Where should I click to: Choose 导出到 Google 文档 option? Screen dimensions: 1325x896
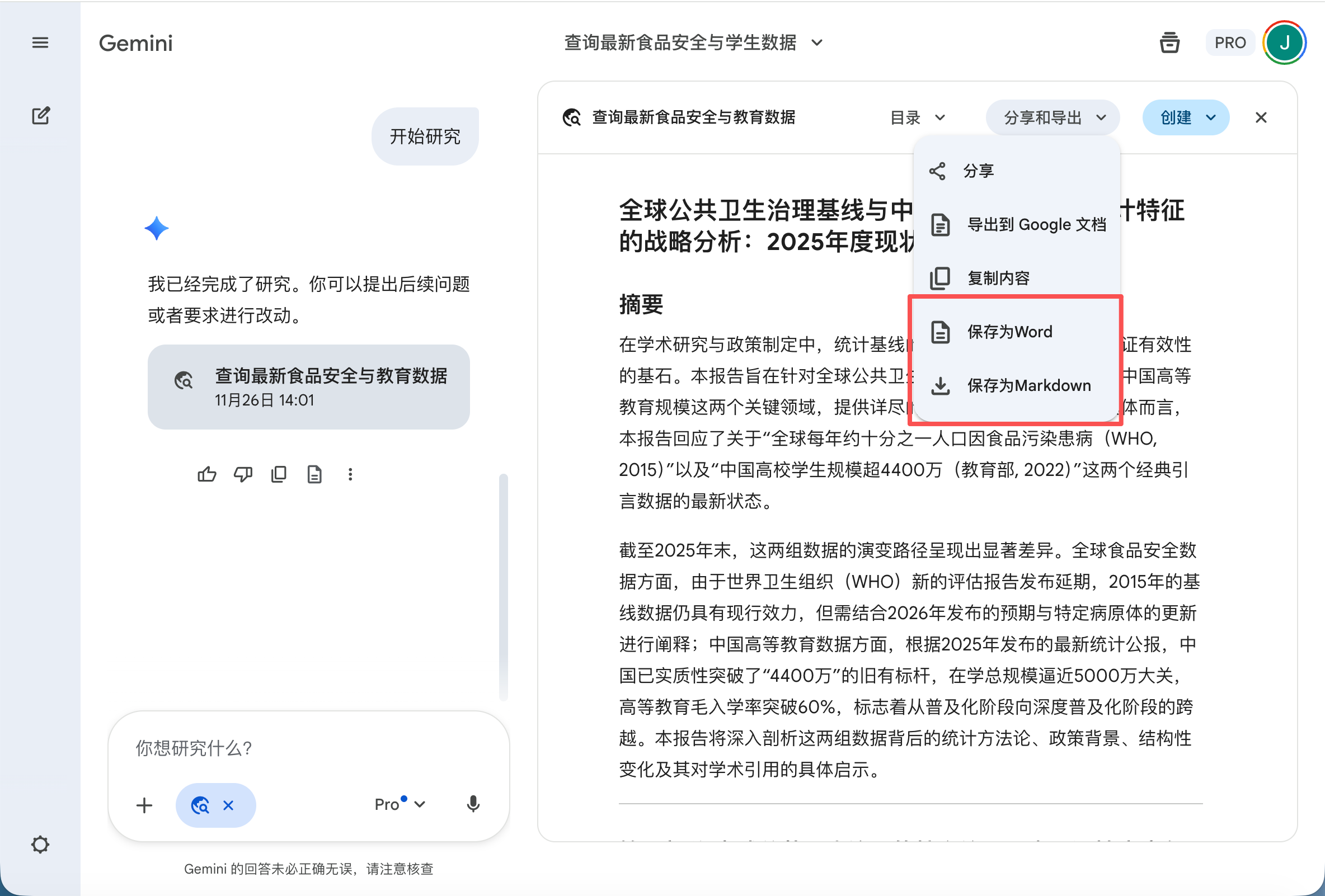[1036, 225]
